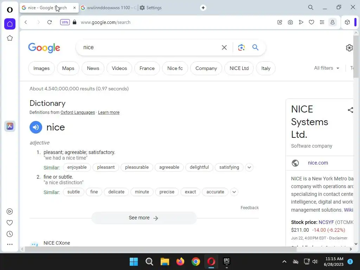This screenshot has width=360, height=270.
Task: Open Opera account profile icon
Action: point(333,22)
